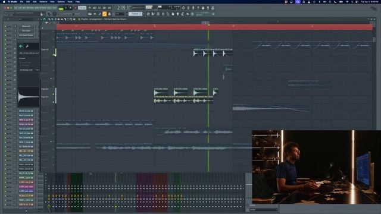
Task: Toggle the playlist magnet snap icon
Action: (x=45, y=19)
